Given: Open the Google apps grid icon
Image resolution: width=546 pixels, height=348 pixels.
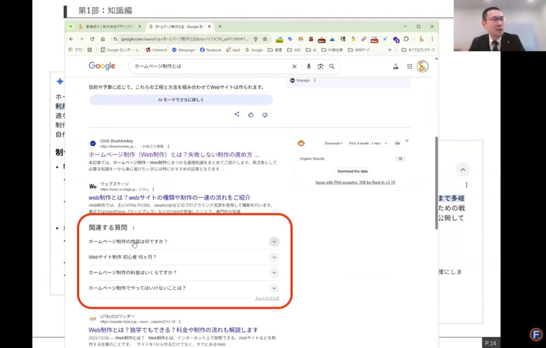Looking at the screenshot, I should tap(410, 65).
